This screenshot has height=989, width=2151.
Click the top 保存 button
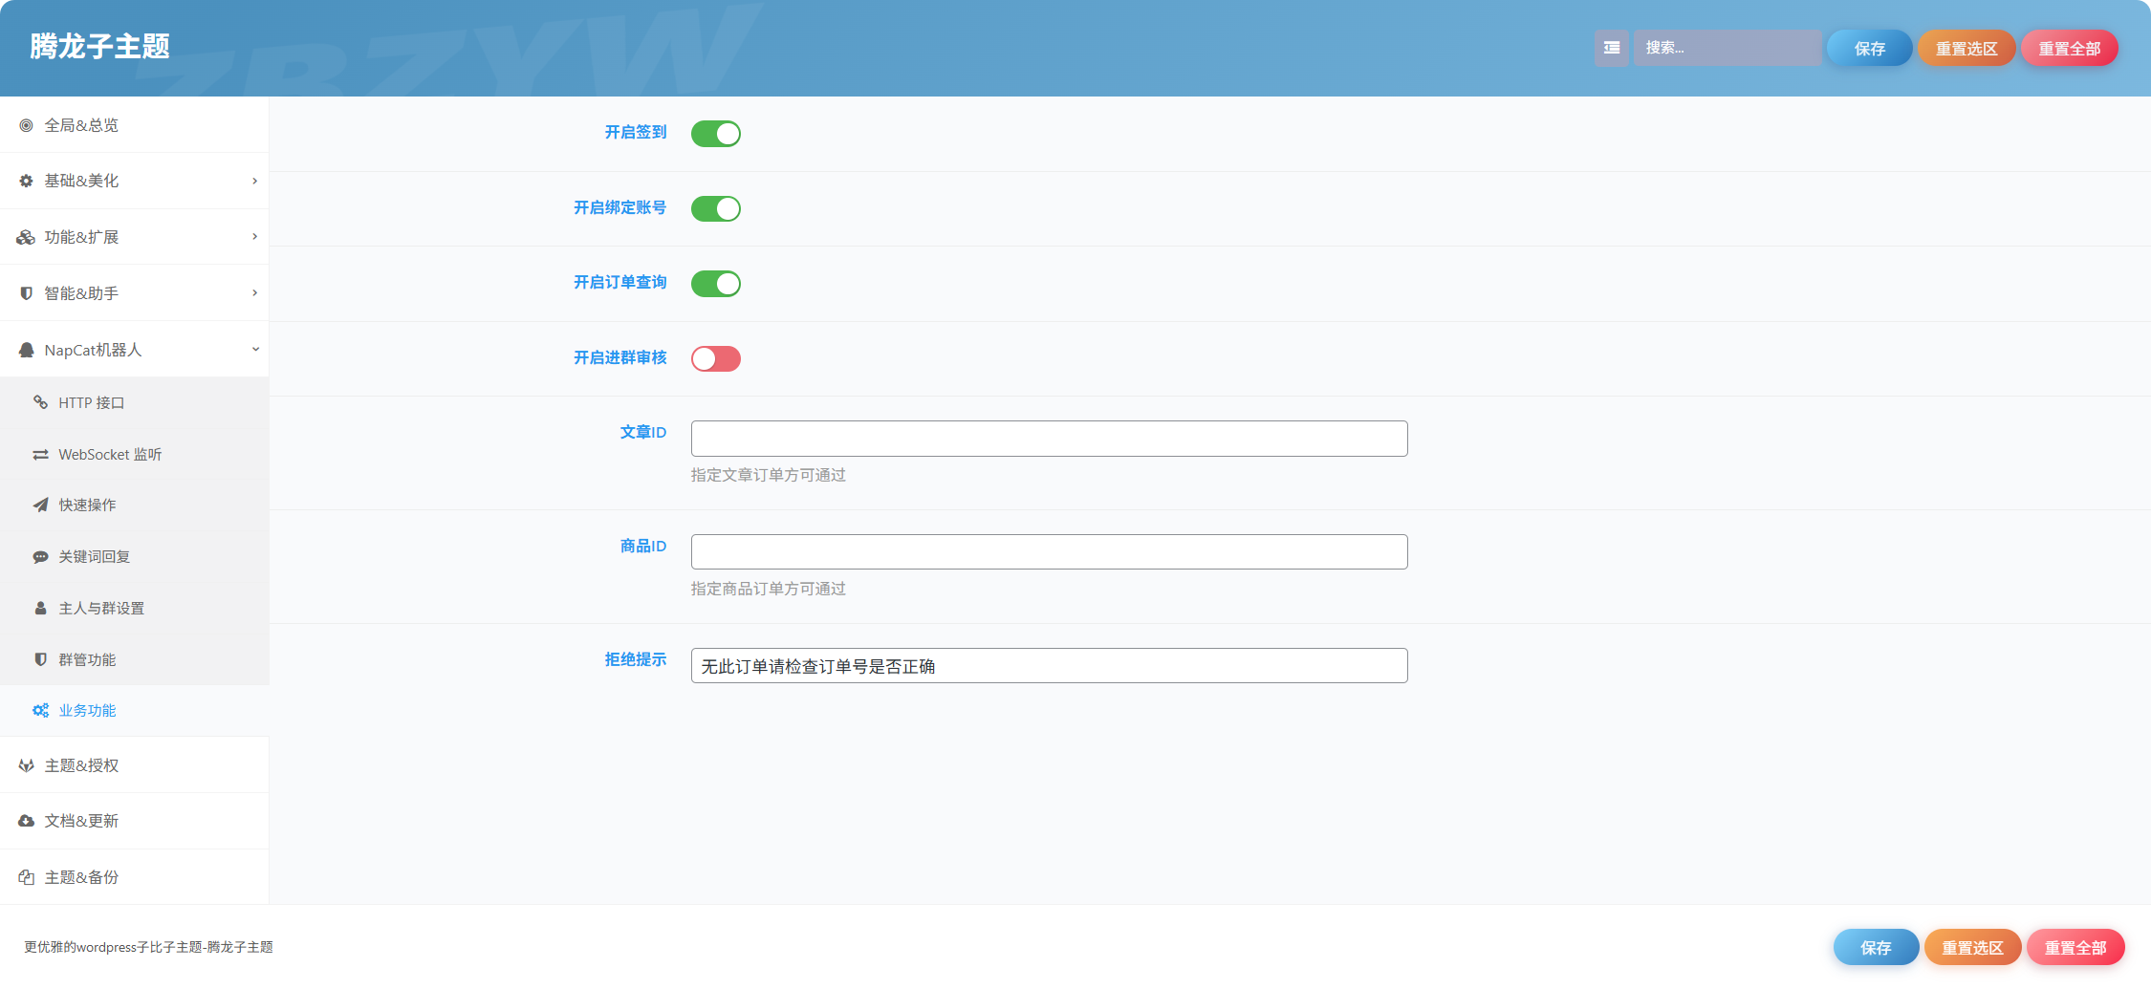coord(1869,48)
